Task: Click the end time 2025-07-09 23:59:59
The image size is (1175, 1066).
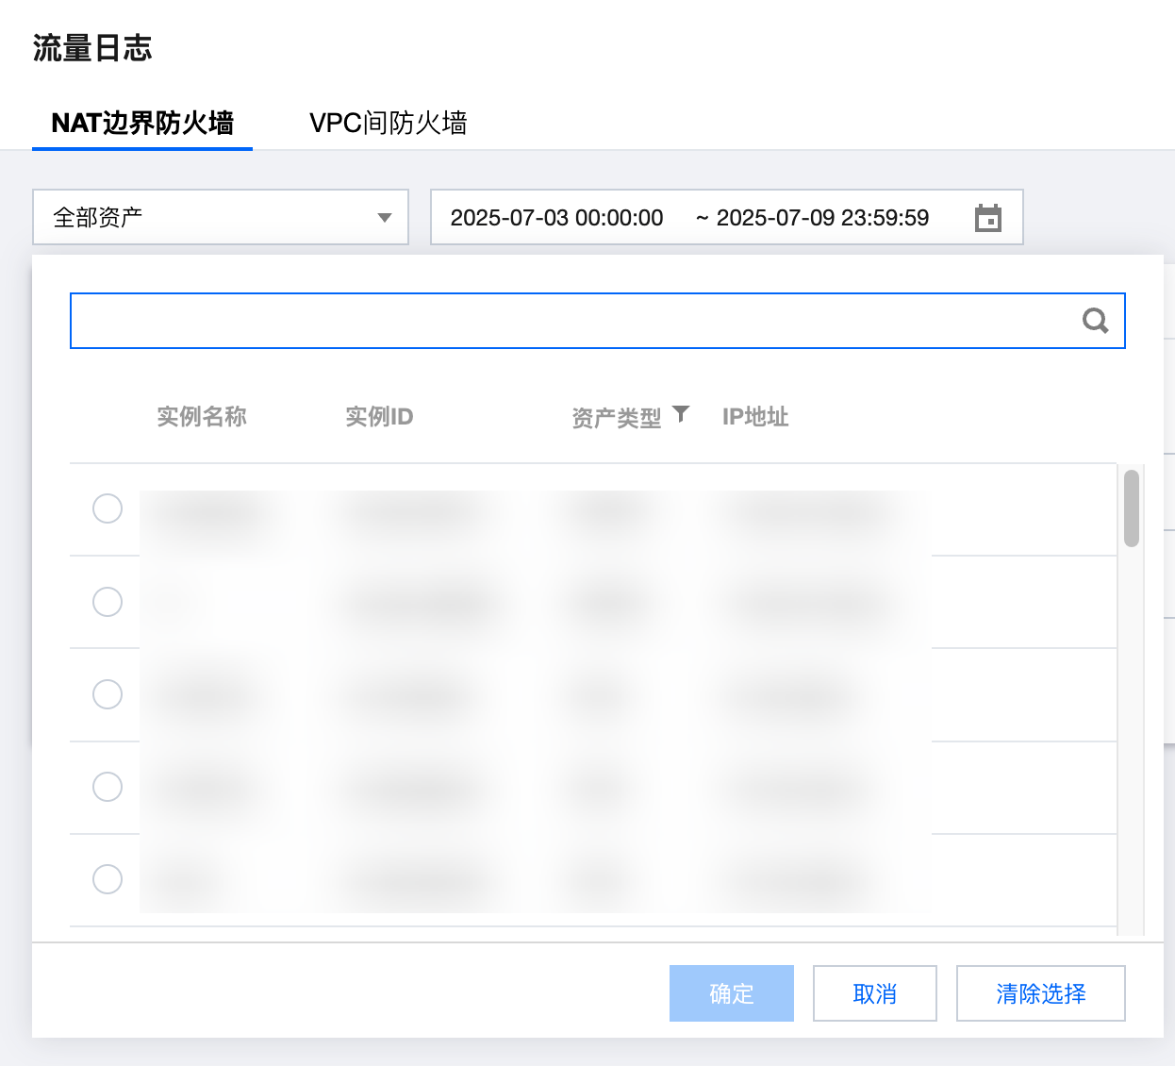Action: pos(822,218)
